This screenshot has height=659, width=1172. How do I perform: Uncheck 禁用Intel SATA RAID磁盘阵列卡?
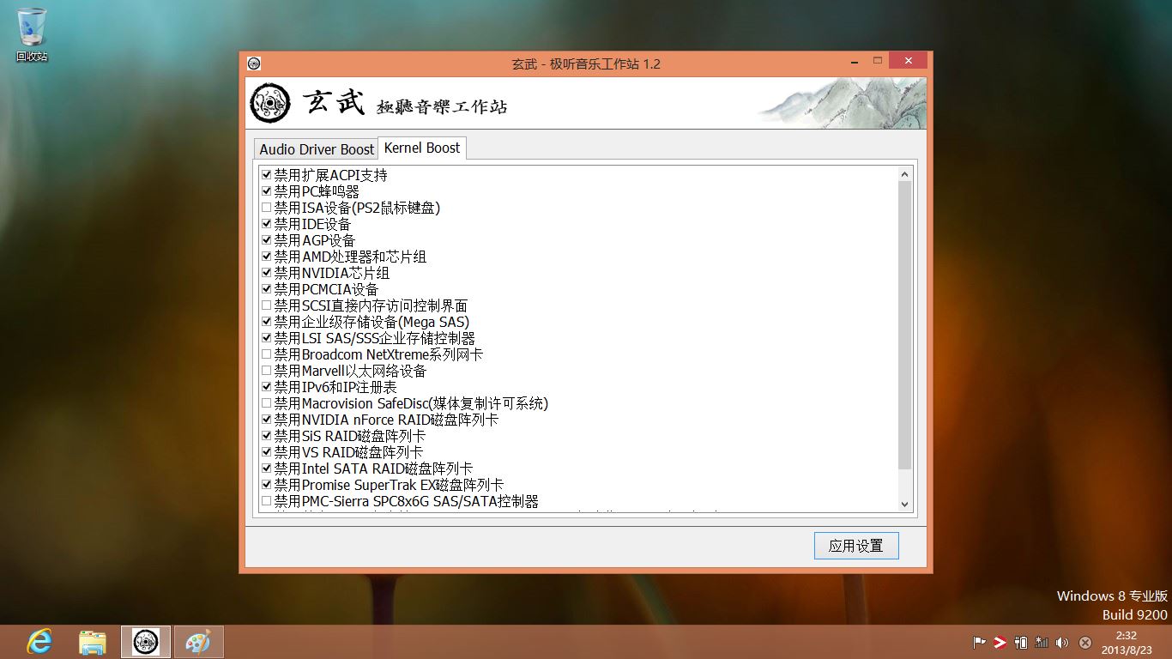click(267, 469)
